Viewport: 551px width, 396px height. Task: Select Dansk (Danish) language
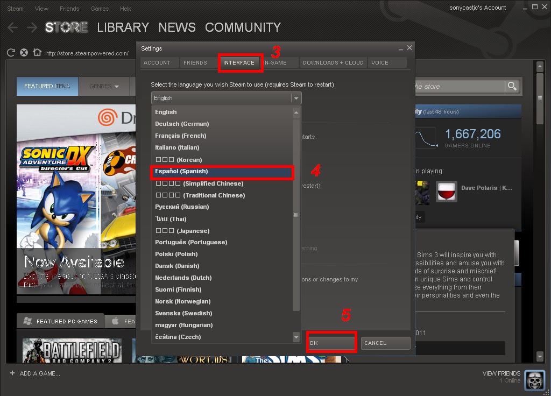coord(222,266)
